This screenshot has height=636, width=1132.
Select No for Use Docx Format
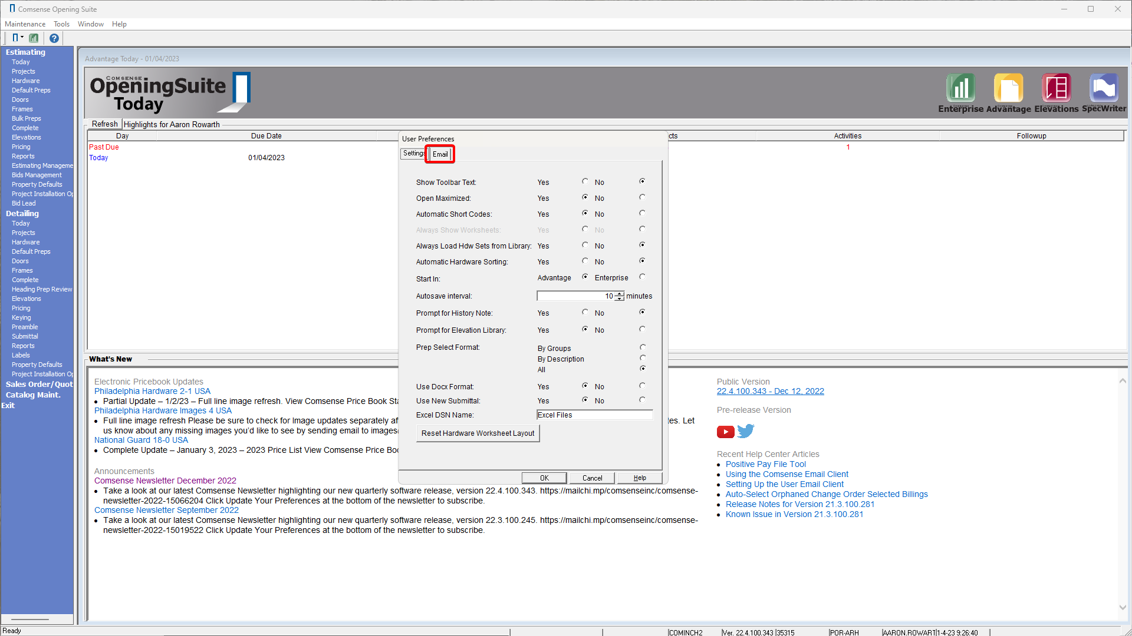click(642, 386)
